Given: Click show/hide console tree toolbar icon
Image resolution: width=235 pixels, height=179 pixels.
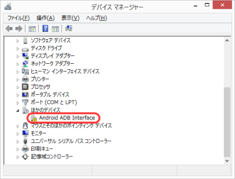Looking at the screenshot, I should (32, 29).
